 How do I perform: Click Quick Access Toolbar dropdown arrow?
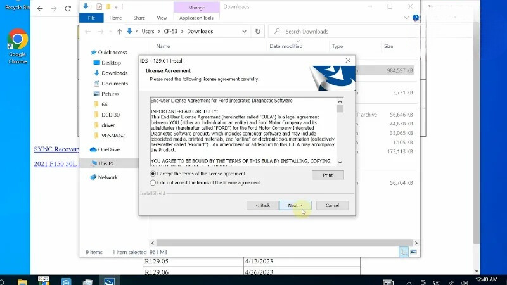(x=116, y=7)
